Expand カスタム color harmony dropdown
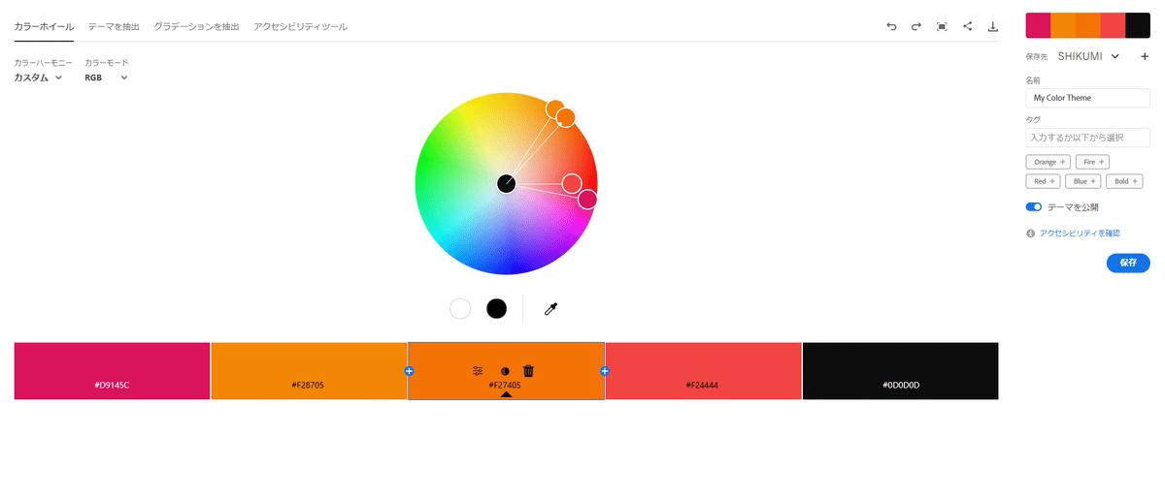The image size is (1165, 499). [38, 78]
